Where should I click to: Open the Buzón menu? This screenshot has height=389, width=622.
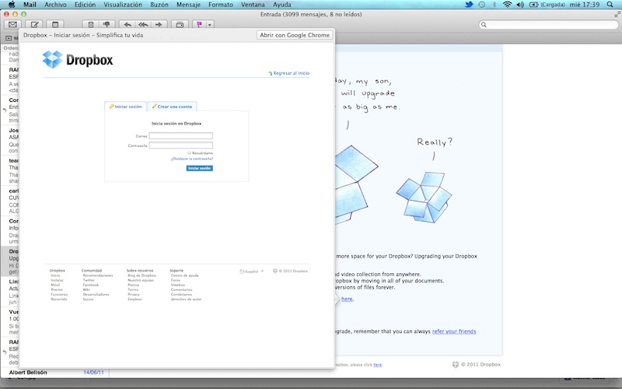pos(159,5)
